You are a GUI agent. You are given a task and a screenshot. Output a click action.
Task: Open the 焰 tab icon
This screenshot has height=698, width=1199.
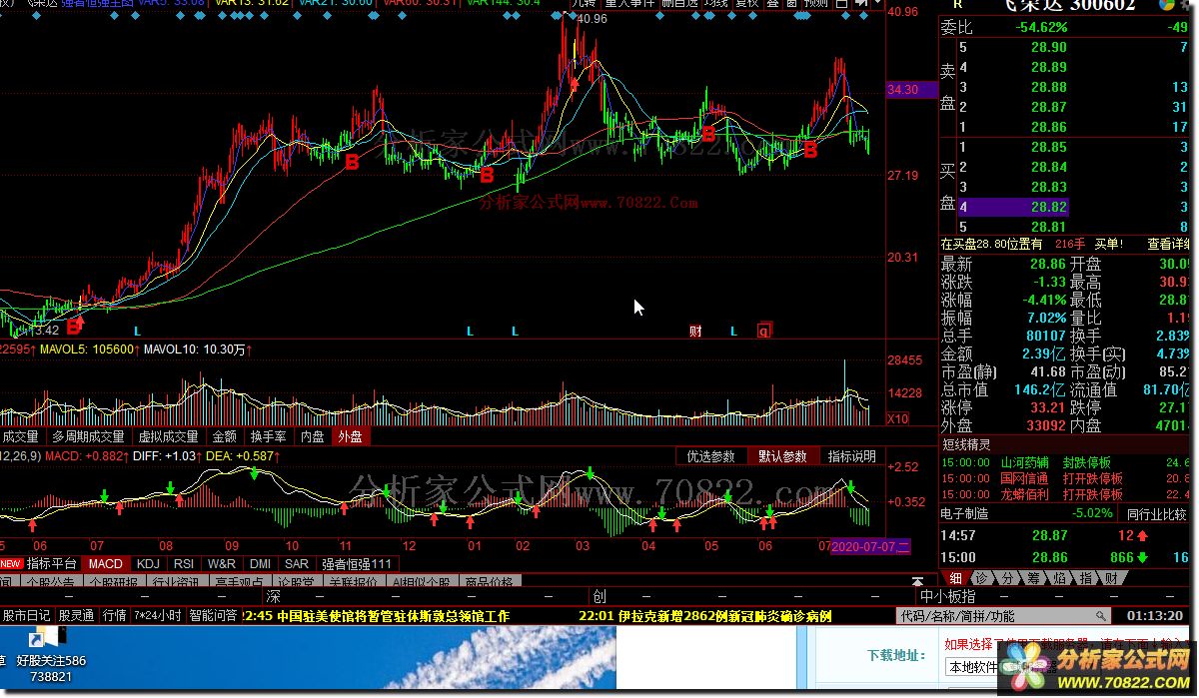click(1059, 578)
